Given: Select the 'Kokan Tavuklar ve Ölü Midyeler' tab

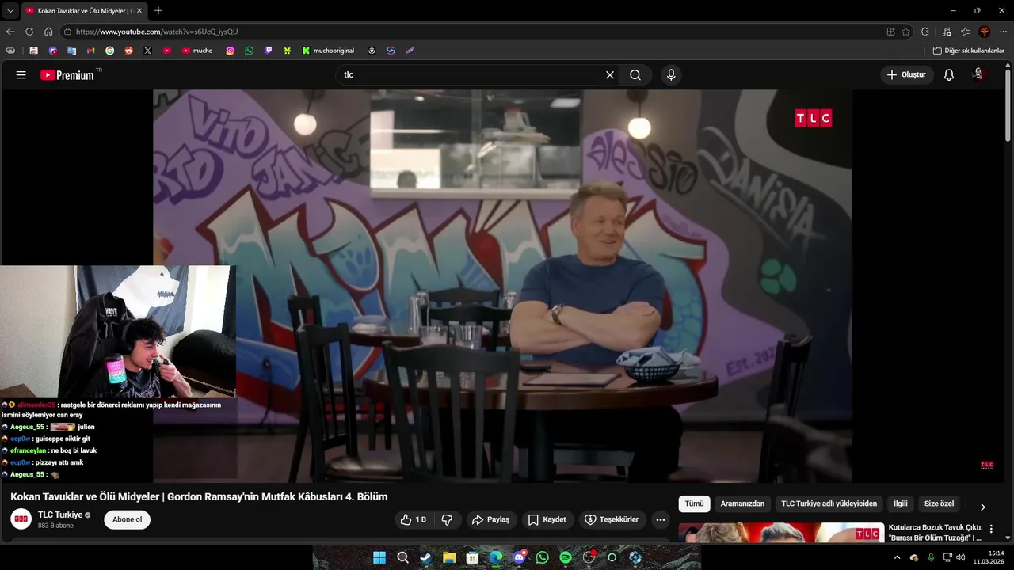Looking at the screenshot, I should (x=83, y=11).
